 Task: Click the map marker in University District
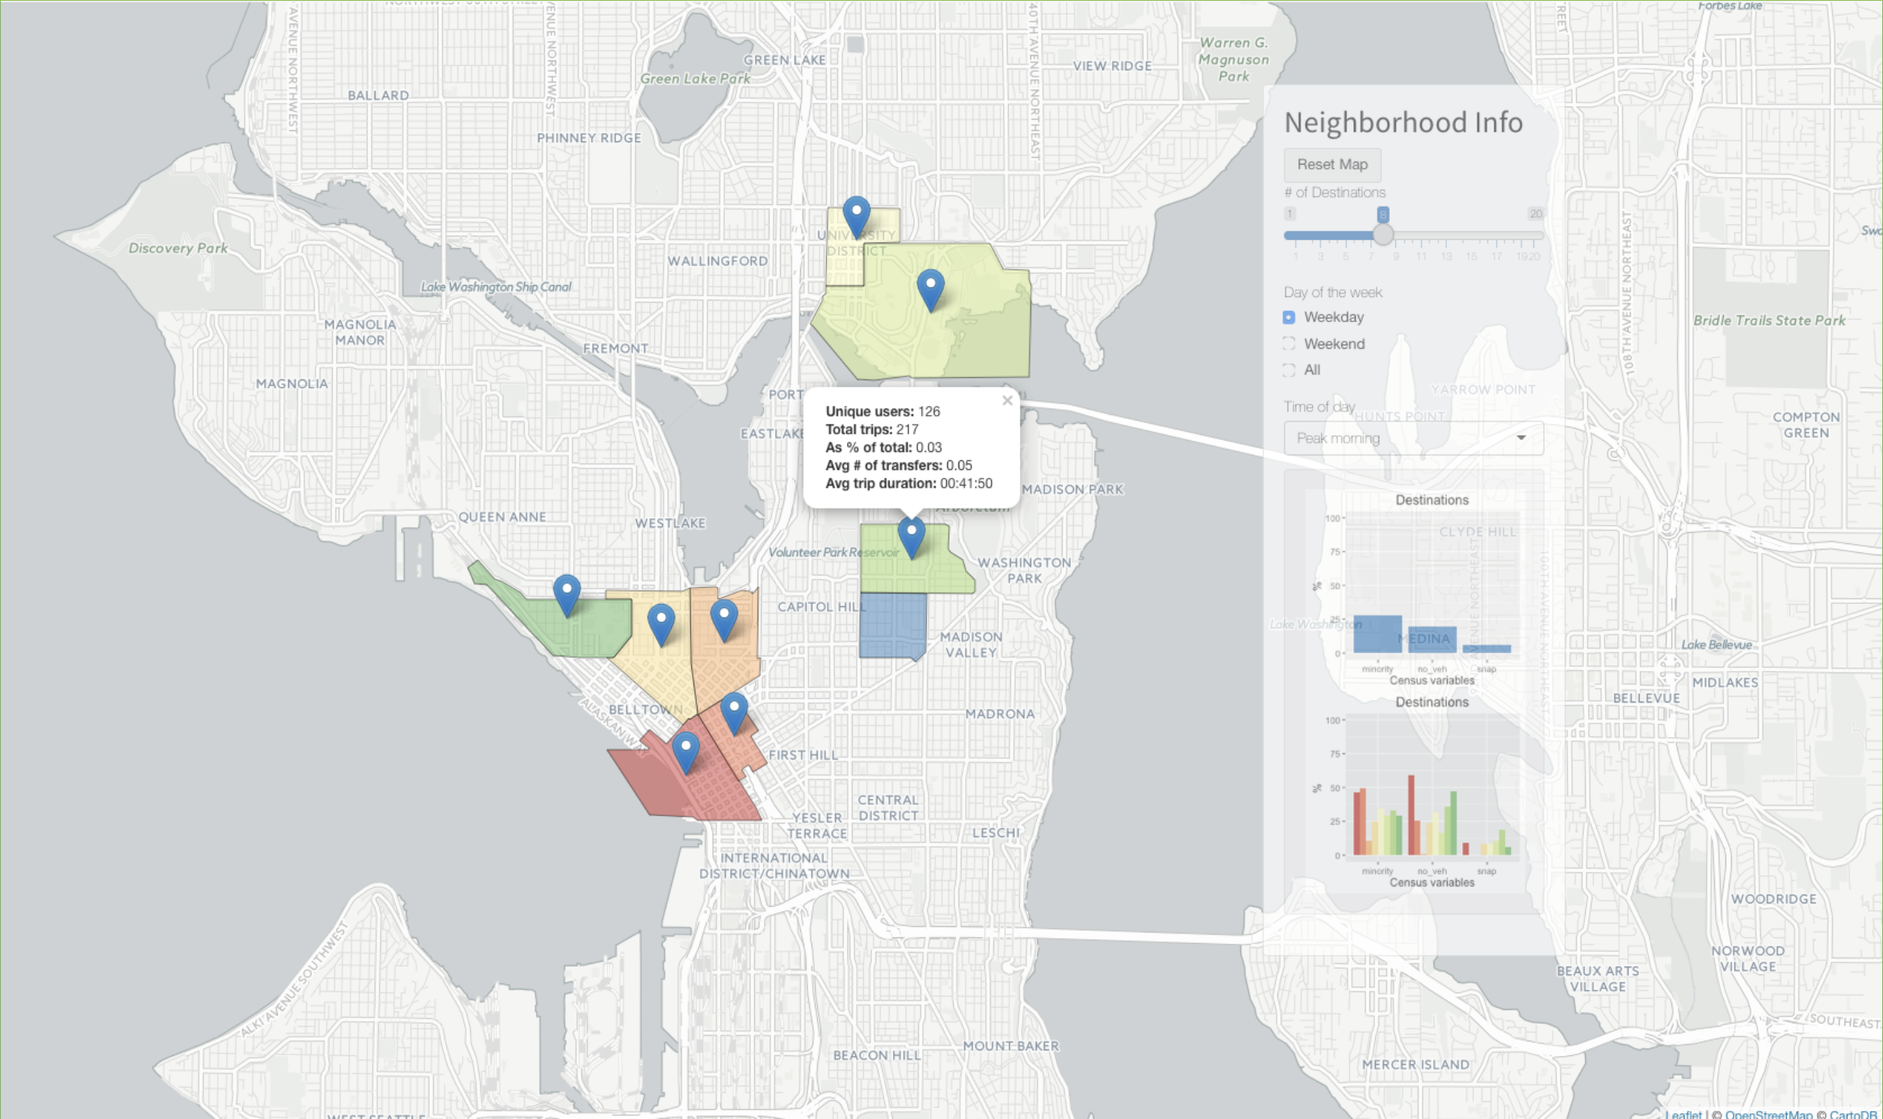pyautogui.click(x=856, y=214)
